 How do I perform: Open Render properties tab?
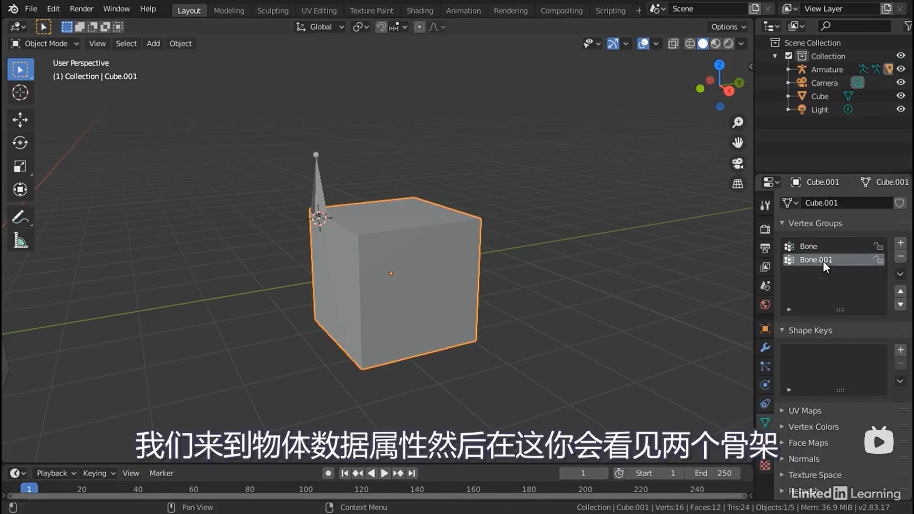coord(765,229)
